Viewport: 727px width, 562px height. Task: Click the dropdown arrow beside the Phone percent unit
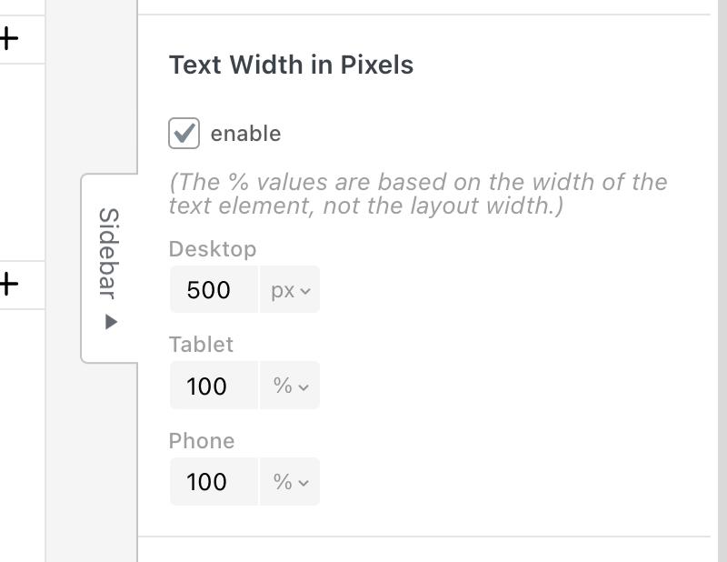[x=305, y=482]
